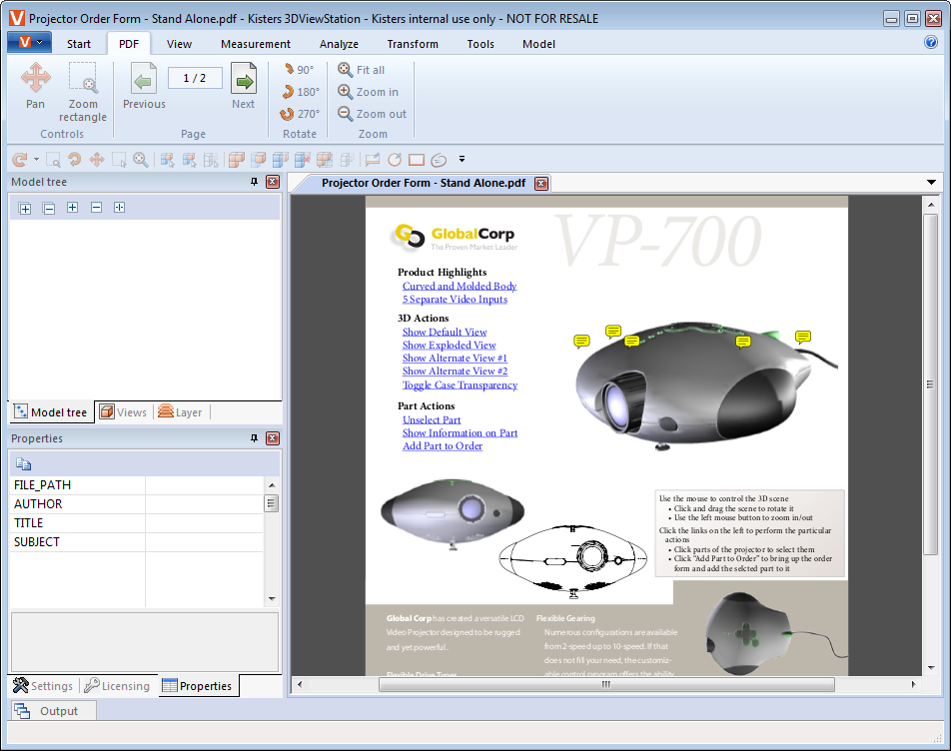Open the help question mark icon

click(x=930, y=42)
